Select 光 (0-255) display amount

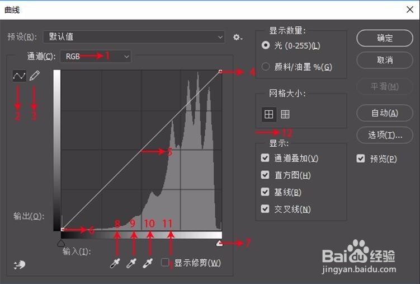(x=291, y=45)
